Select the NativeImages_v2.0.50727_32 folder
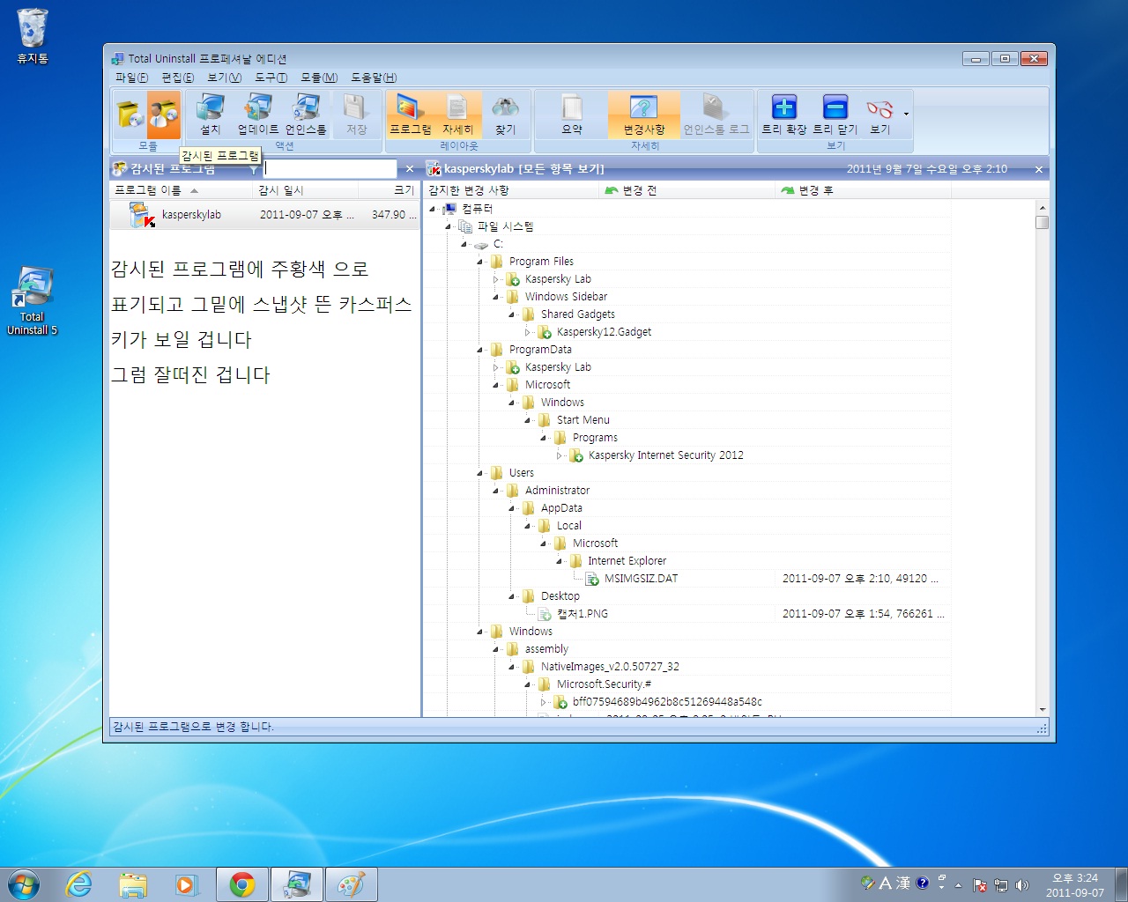 pos(610,667)
